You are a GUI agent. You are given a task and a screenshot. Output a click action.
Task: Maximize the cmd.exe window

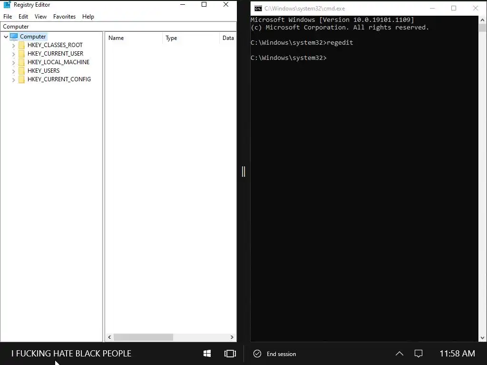tap(453, 9)
